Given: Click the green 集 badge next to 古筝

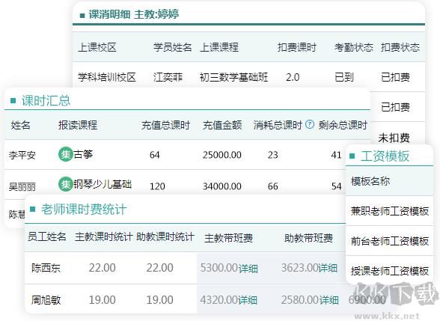Looking at the screenshot, I should click(65, 154).
